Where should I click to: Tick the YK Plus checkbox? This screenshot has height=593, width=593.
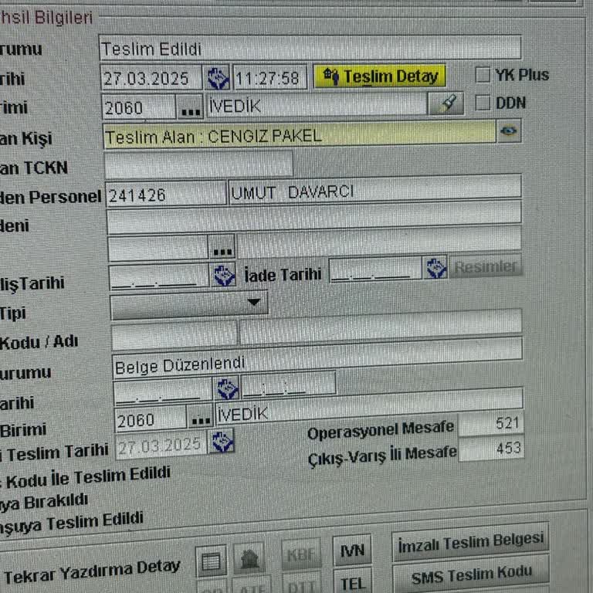pyautogui.click(x=482, y=74)
